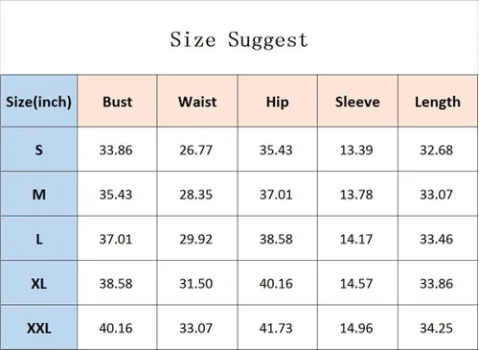Select hip value 38.58 for size L
Viewport: 479px width, 350px height.
coord(276,239)
